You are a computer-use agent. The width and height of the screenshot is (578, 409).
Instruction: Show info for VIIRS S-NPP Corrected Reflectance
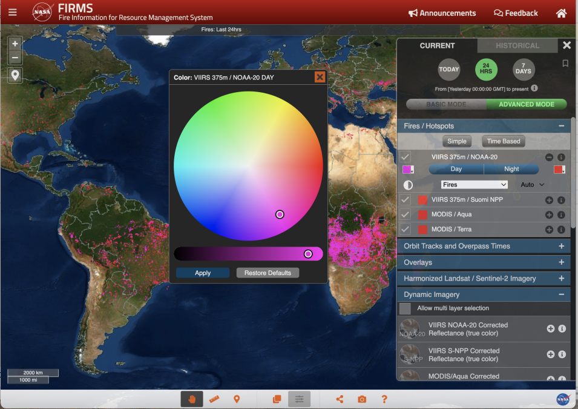tap(562, 354)
